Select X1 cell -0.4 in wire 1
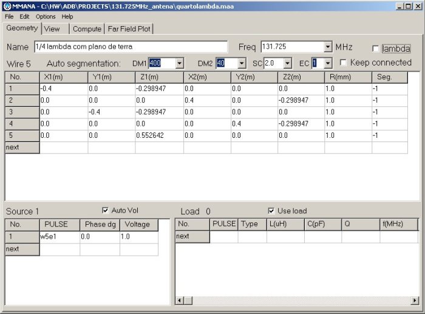Viewport: 425px width, 314px height. tap(64, 89)
